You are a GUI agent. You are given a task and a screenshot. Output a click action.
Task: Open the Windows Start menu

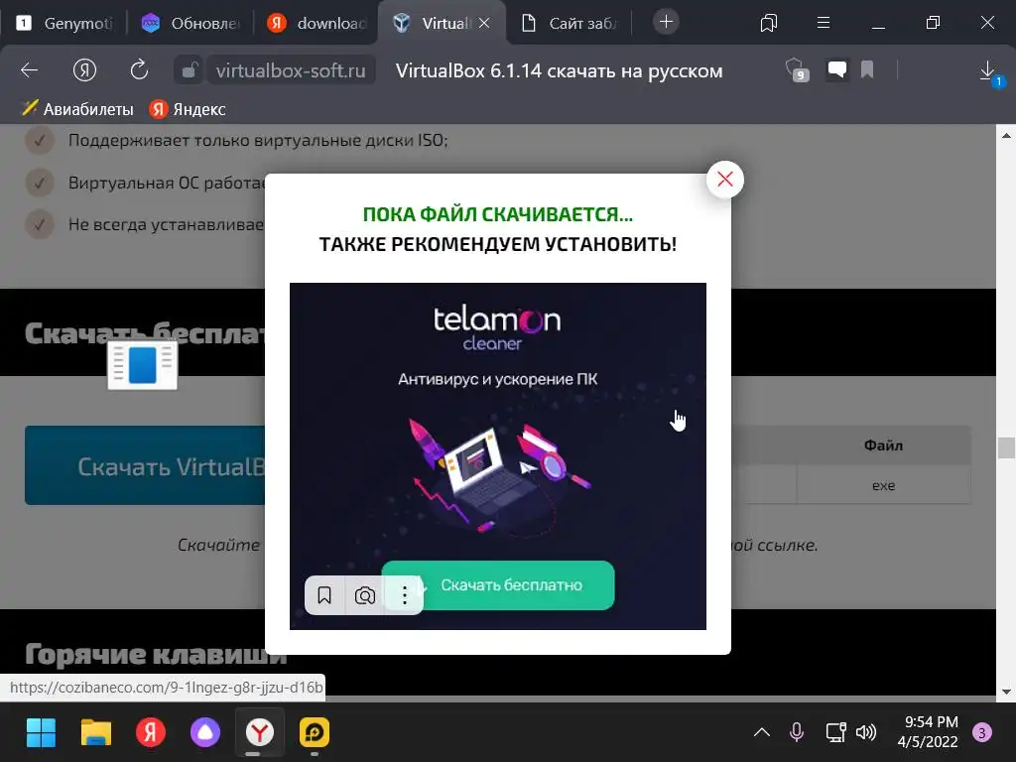coord(41,733)
